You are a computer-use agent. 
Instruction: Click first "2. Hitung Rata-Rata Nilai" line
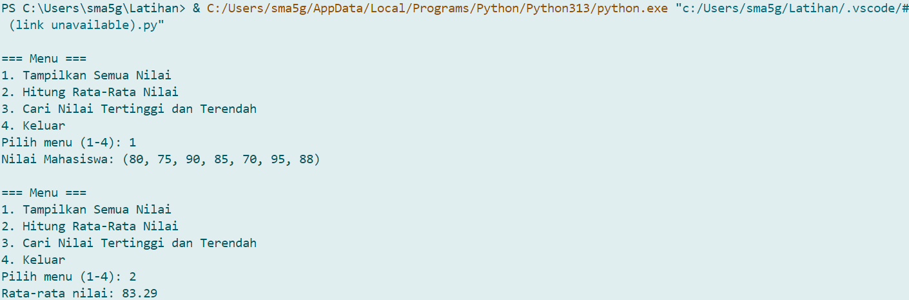90,92
